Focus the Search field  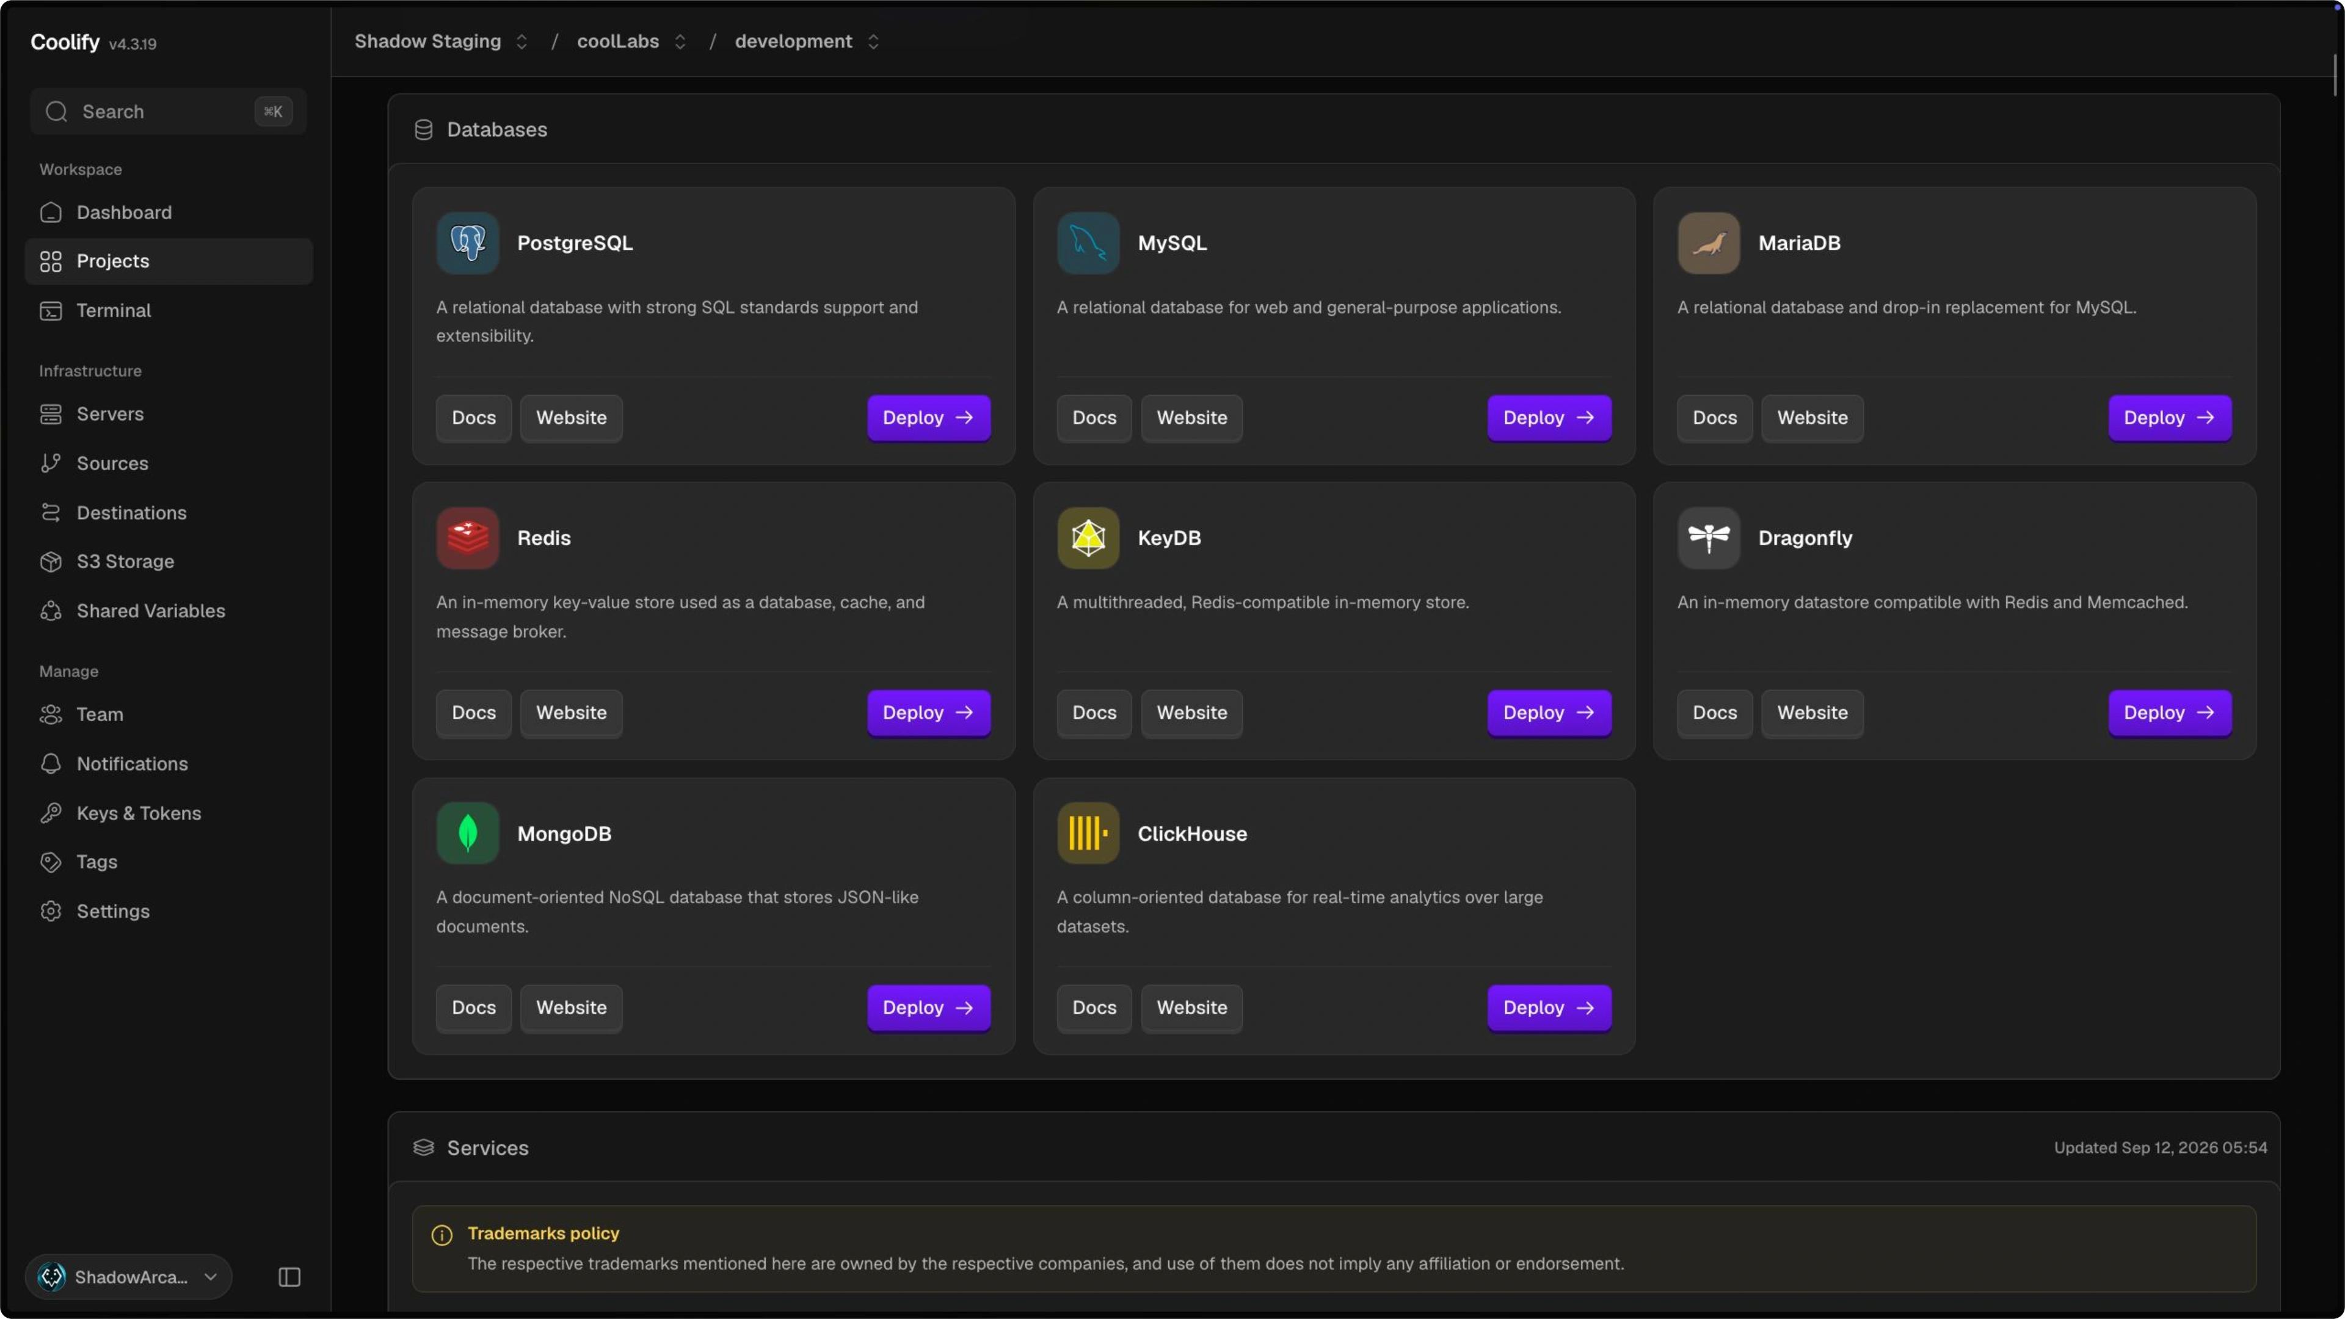(169, 111)
